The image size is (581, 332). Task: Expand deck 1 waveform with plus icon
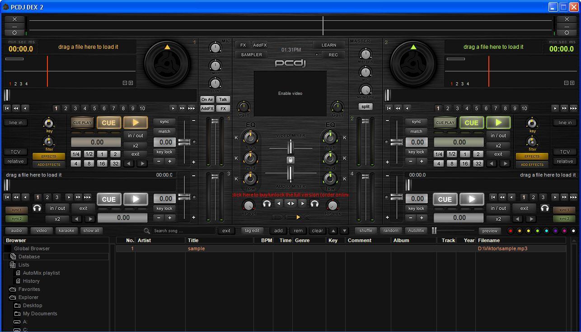click(131, 83)
